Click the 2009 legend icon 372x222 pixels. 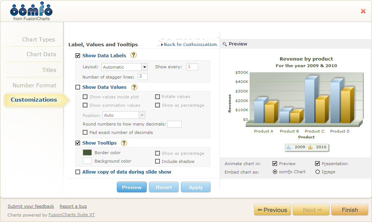289,147
